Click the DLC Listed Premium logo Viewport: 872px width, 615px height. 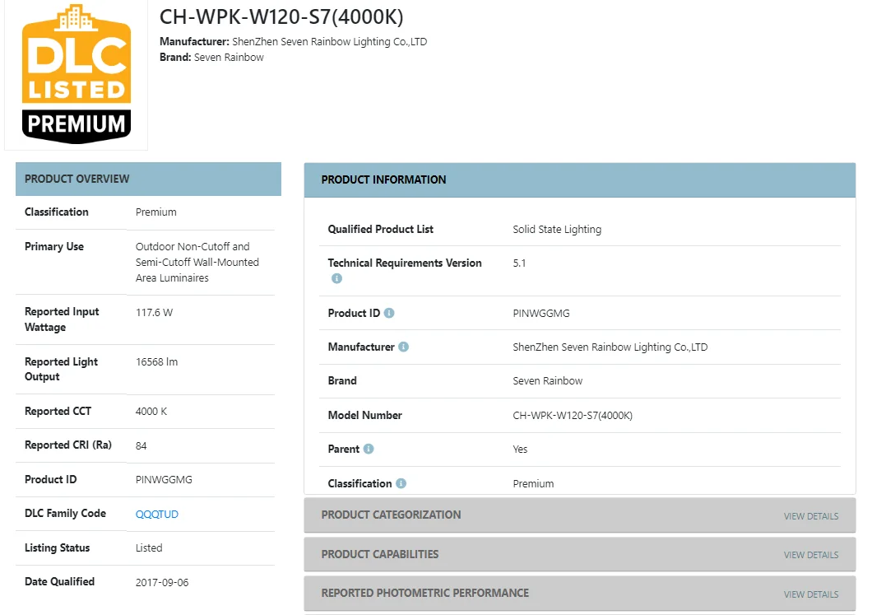point(77,75)
